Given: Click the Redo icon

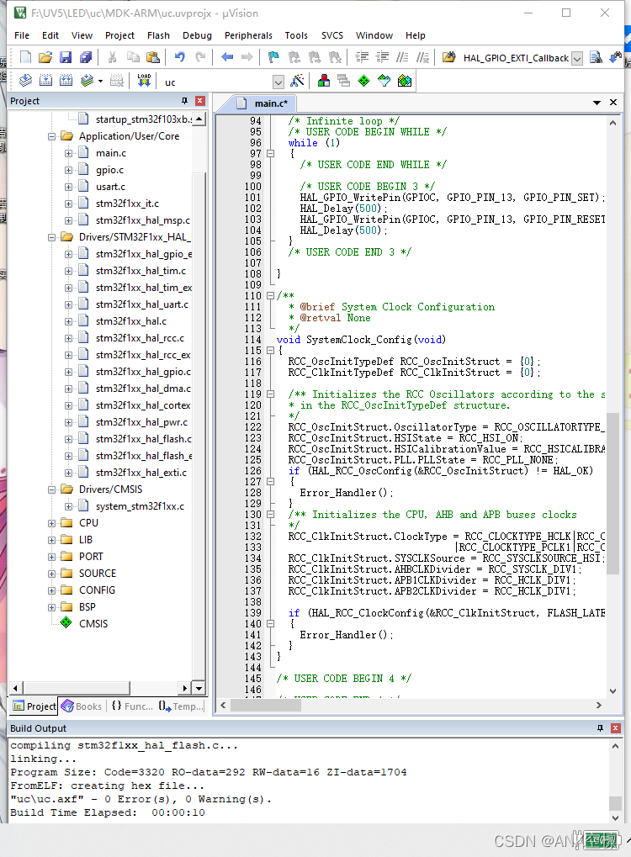Looking at the screenshot, I should (x=200, y=56).
